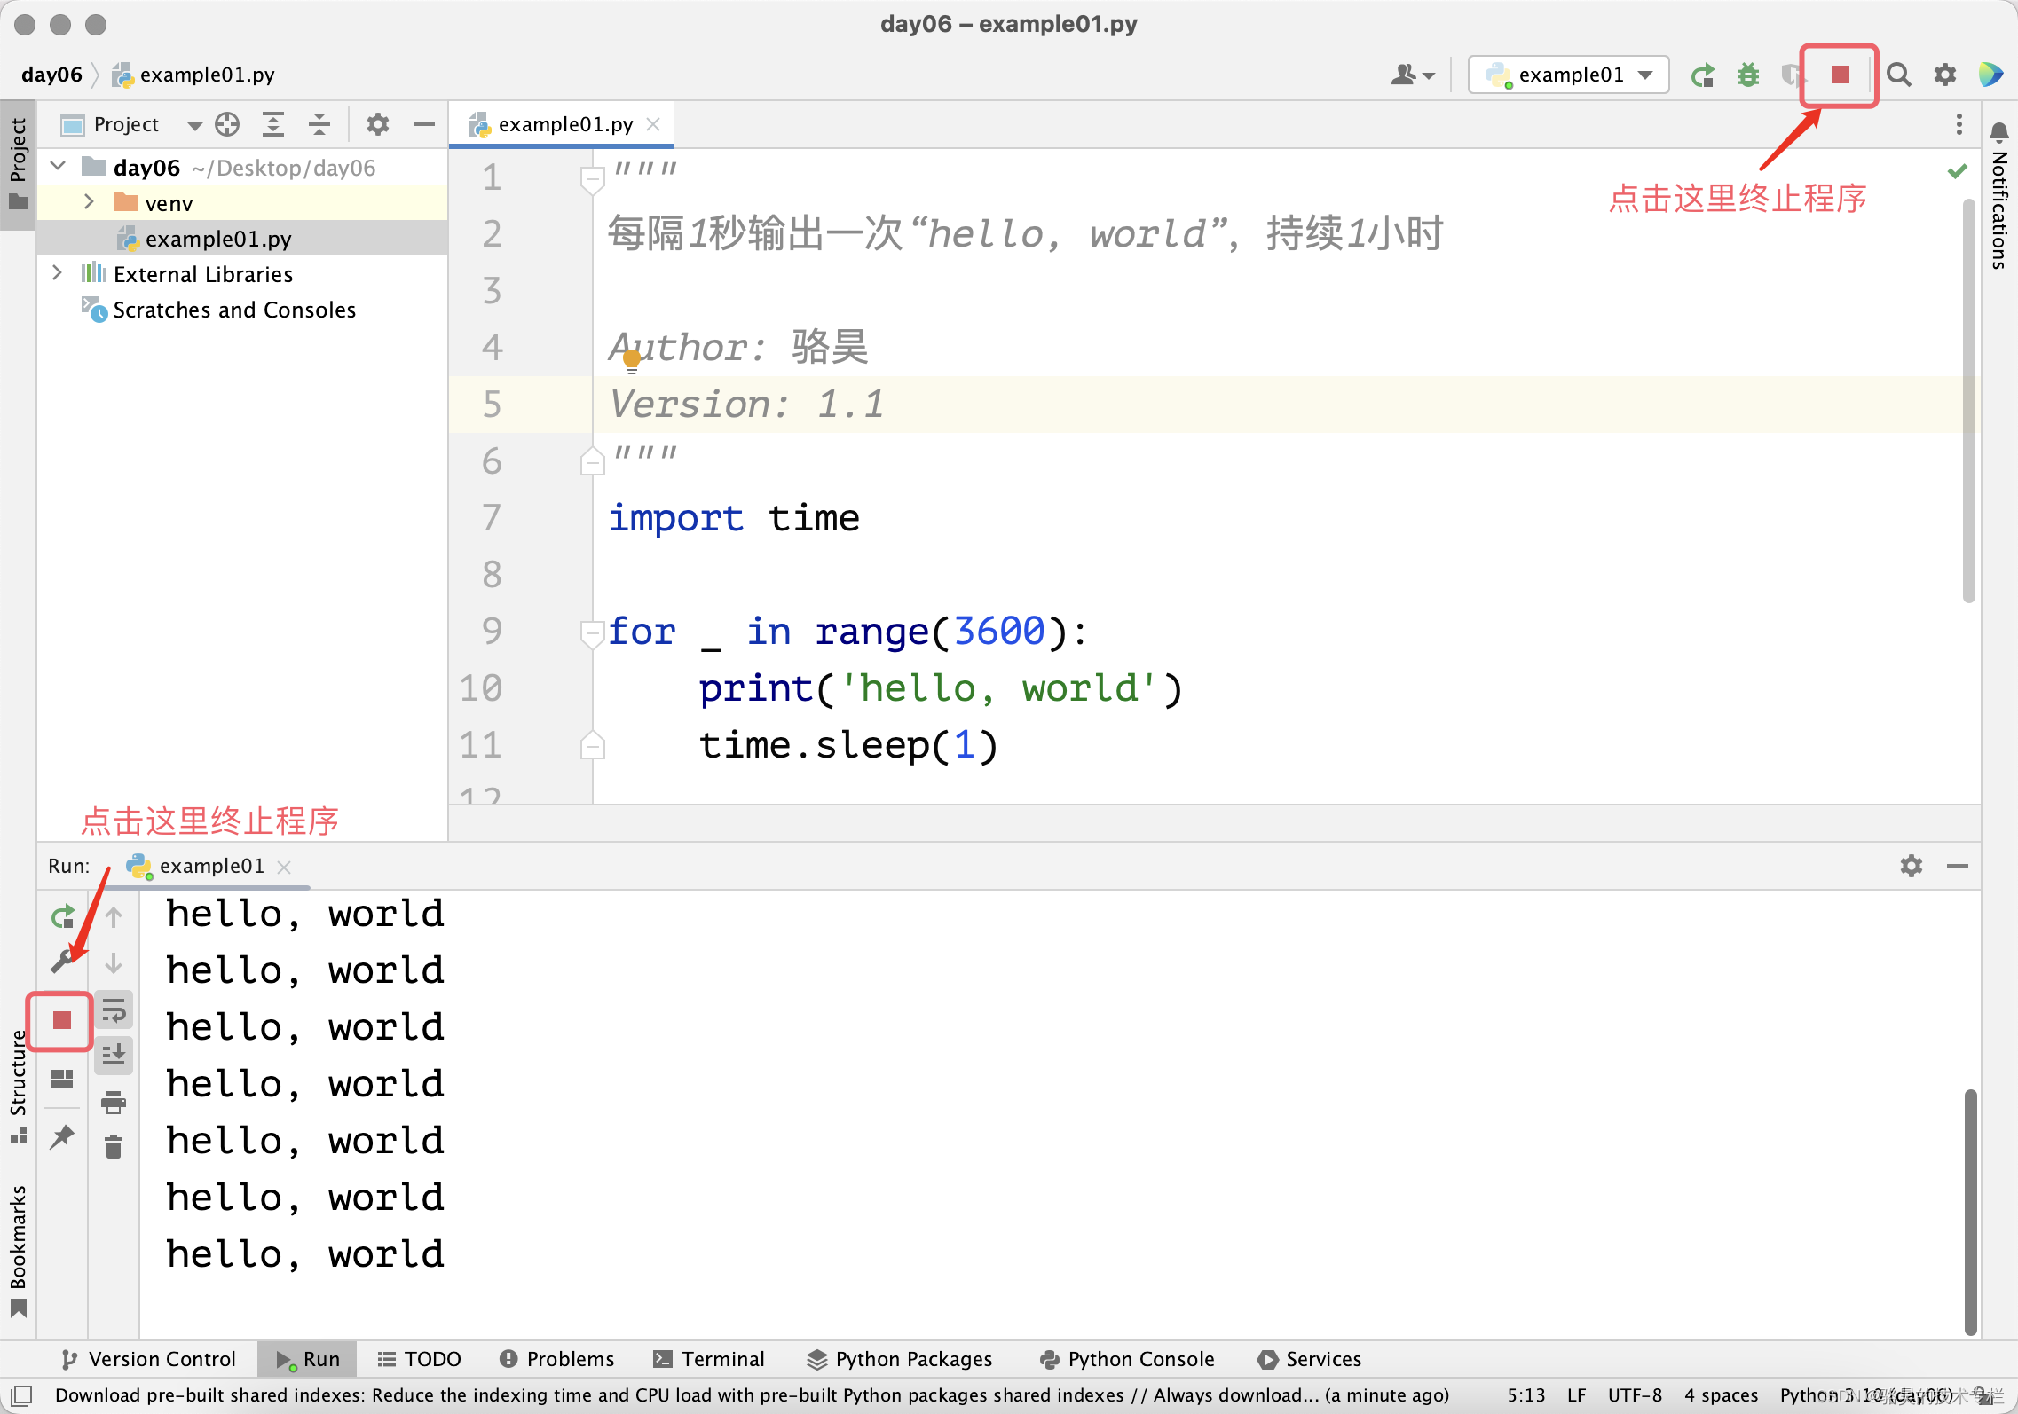2018x1414 pixels.
Task: Click the scroll up arrow in Run panel
Action: [114, 915]
